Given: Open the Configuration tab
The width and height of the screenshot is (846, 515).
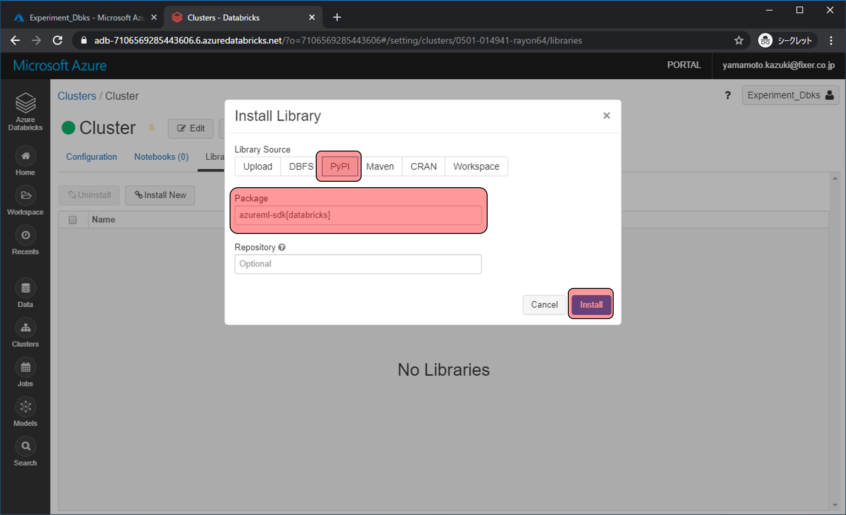Looking at the screenshot, I should pos(92,157).
